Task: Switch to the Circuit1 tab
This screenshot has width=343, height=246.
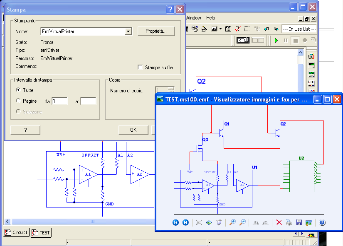Action: [x=17, y=232]
